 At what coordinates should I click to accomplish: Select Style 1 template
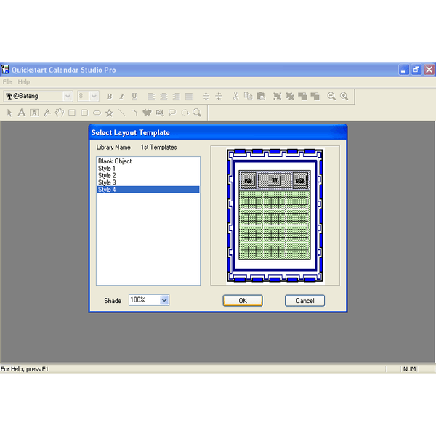[148, 169]
